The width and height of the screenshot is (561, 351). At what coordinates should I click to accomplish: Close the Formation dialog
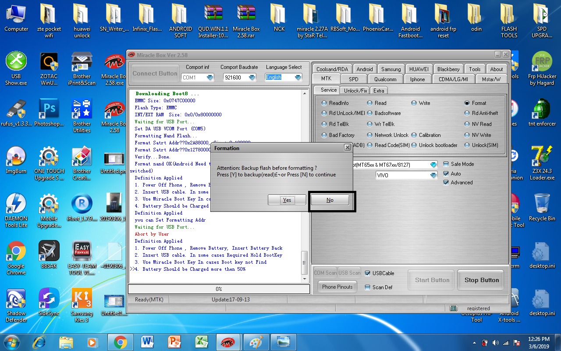[x=347, y=148]
